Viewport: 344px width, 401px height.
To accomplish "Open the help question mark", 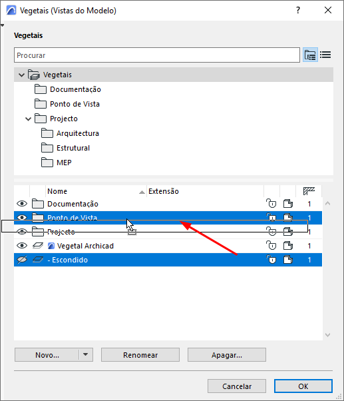I will (298, 10).
